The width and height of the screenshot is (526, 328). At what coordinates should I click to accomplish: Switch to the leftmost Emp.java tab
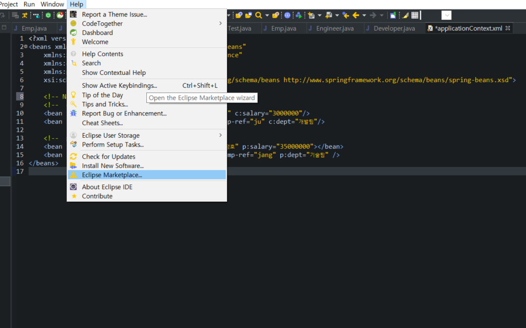[34, 29]
